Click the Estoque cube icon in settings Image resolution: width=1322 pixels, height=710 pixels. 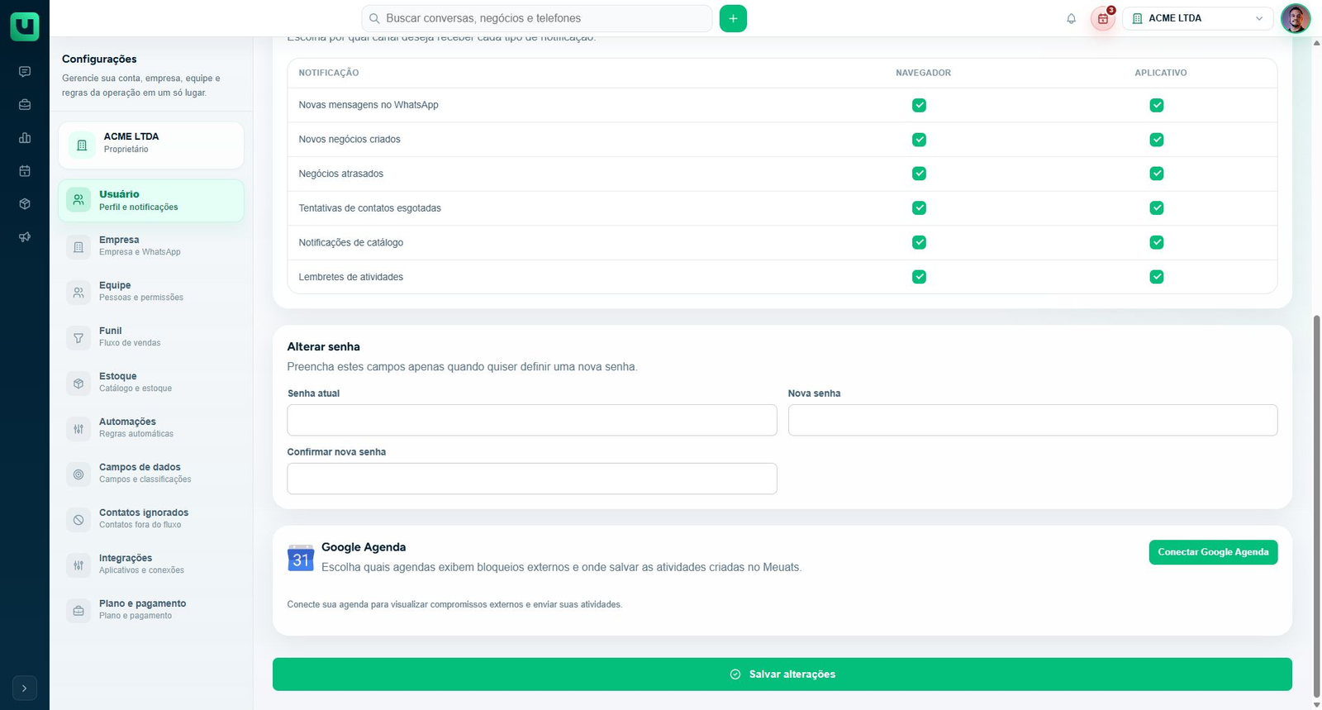[x=78, y=383]
